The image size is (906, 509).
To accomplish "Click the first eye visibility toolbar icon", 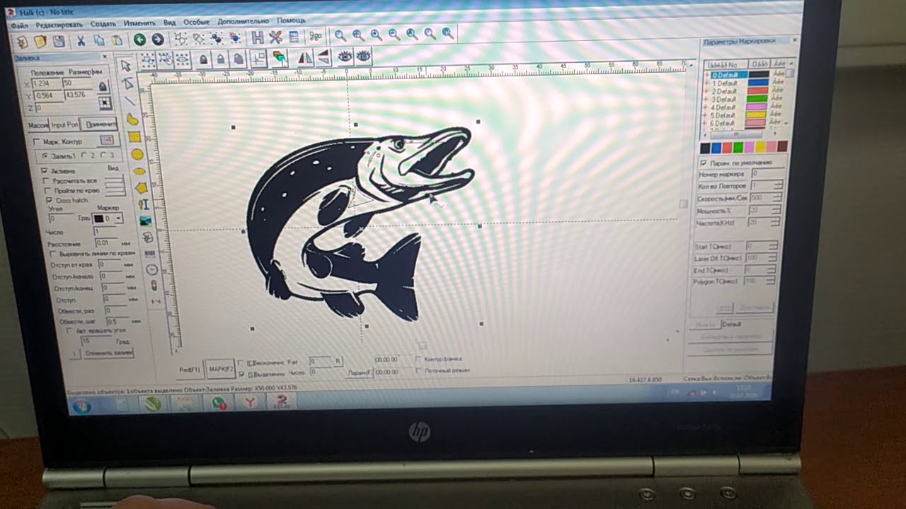I will click(x=345, y=56).
